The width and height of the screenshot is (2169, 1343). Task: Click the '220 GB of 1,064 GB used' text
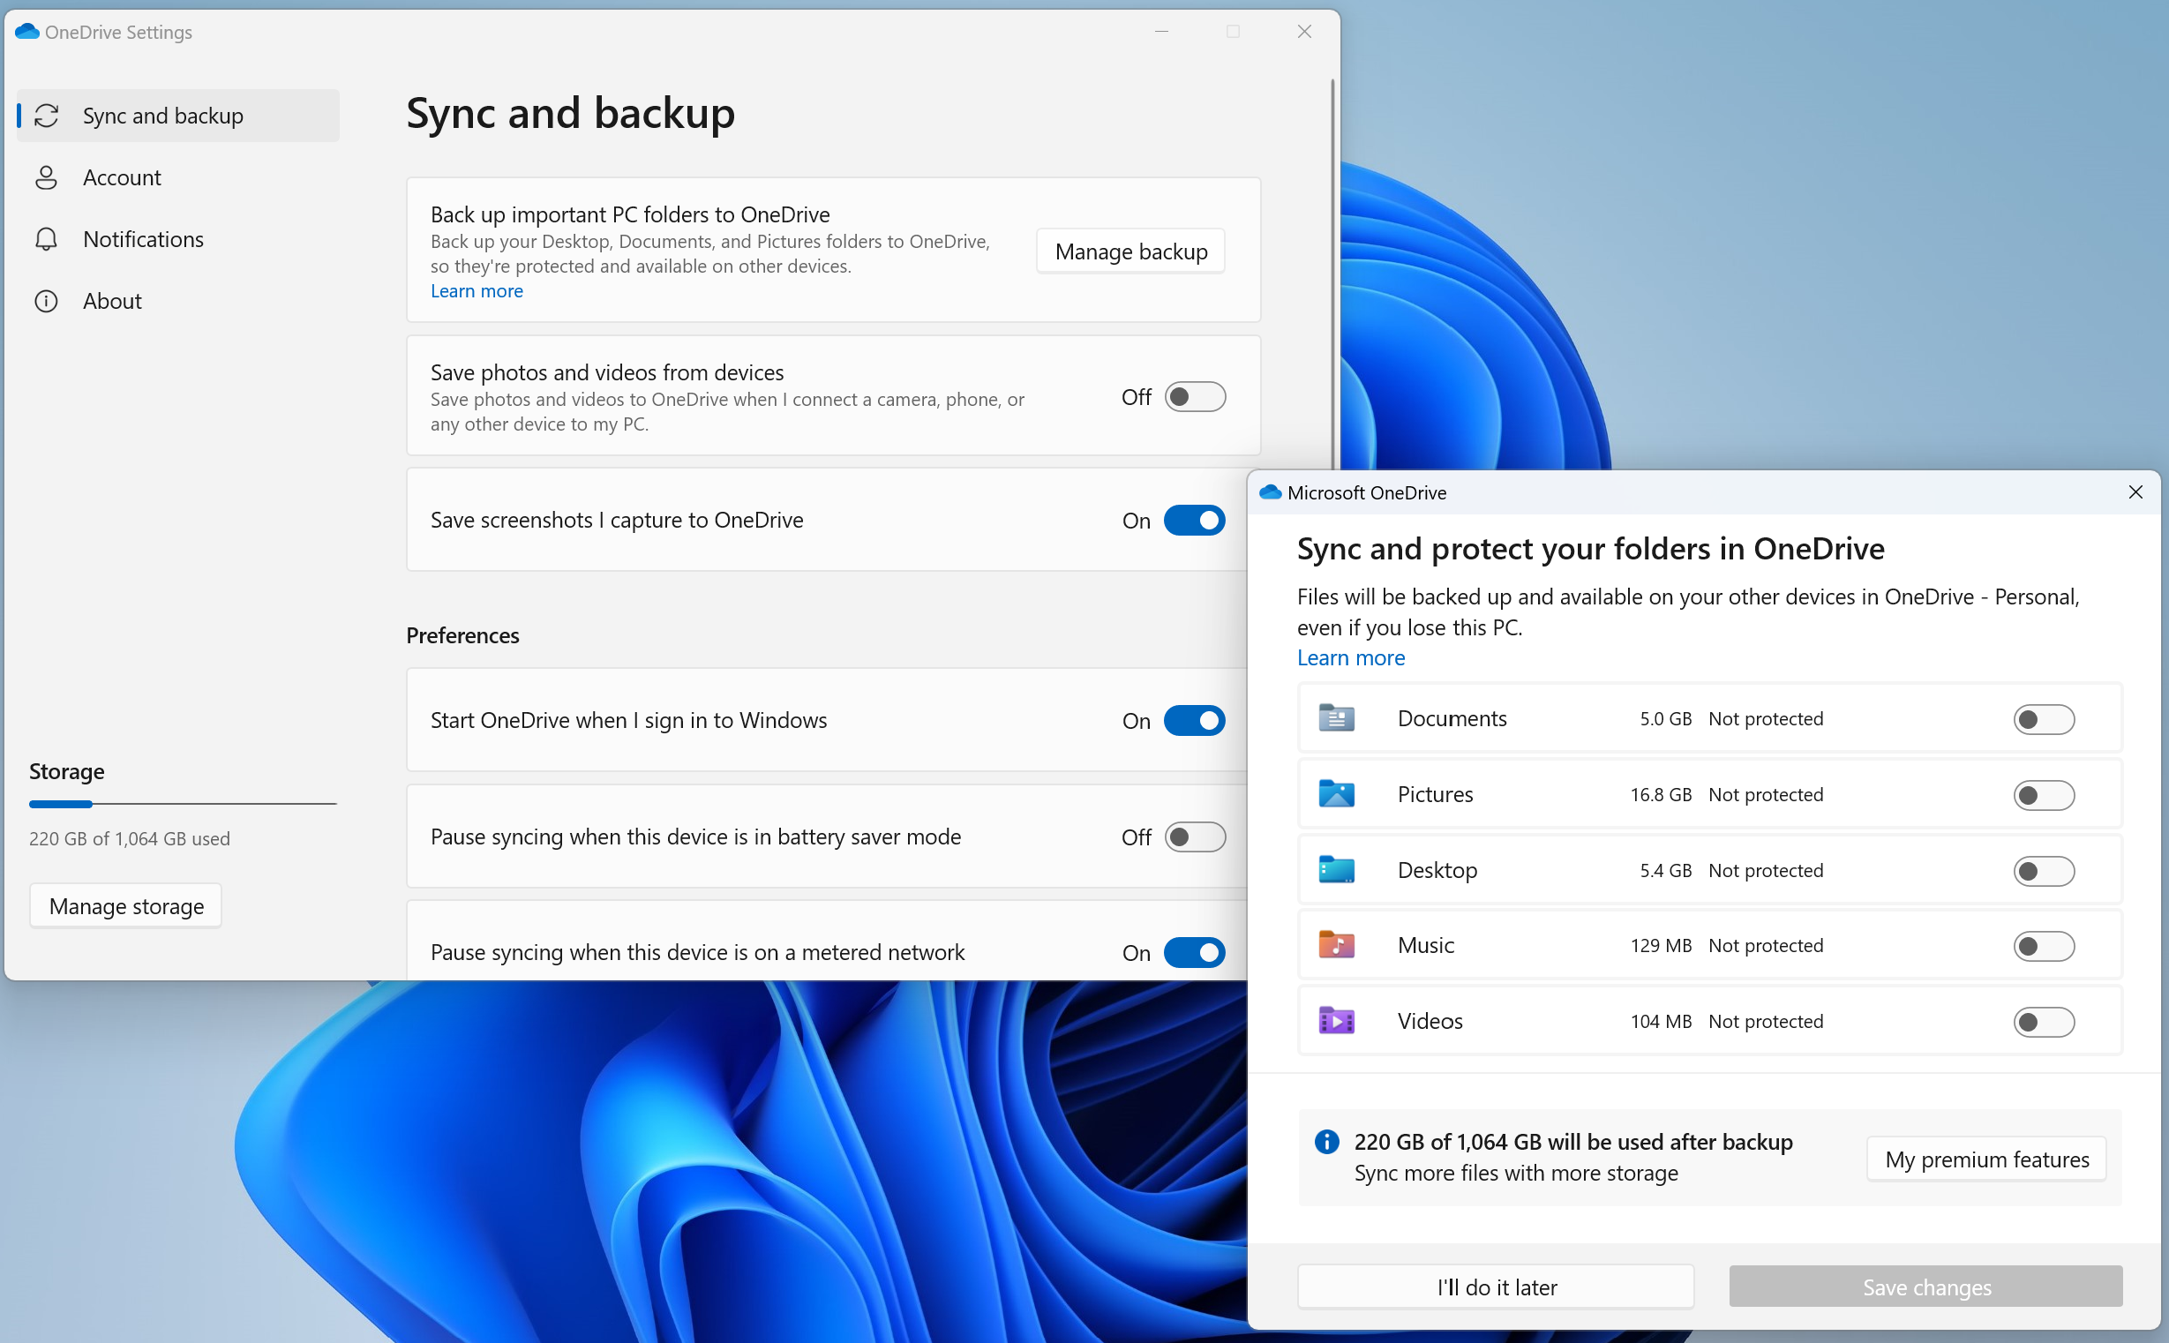tap(130, 838)
